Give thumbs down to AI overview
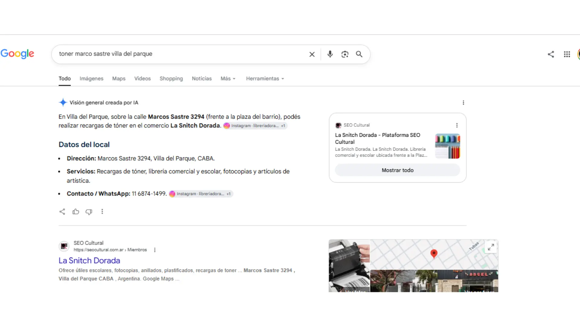This screenshot has height=326, width=580. tap(89, 212)
